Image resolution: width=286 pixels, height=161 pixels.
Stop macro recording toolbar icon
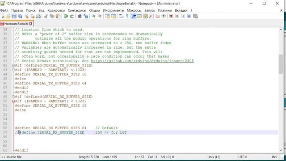tap(177, 16)
